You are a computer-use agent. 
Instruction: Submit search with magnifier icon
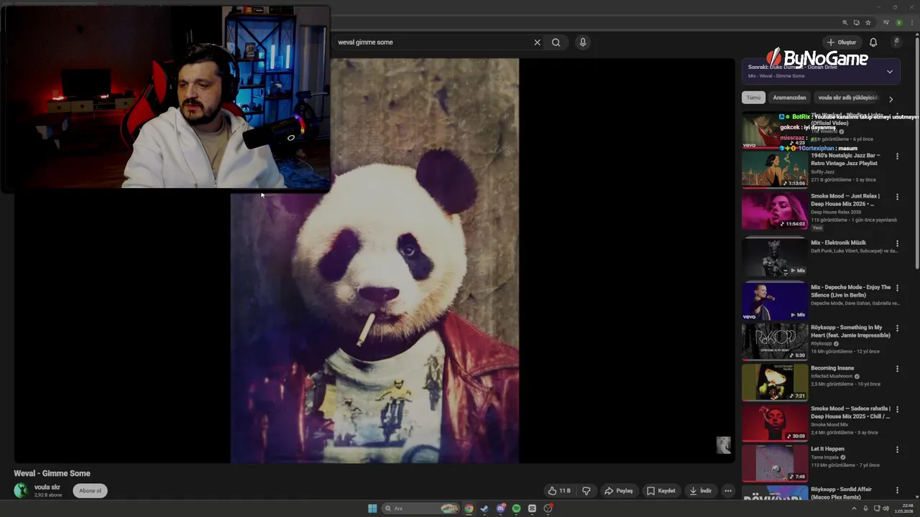[x=556, y=42]
